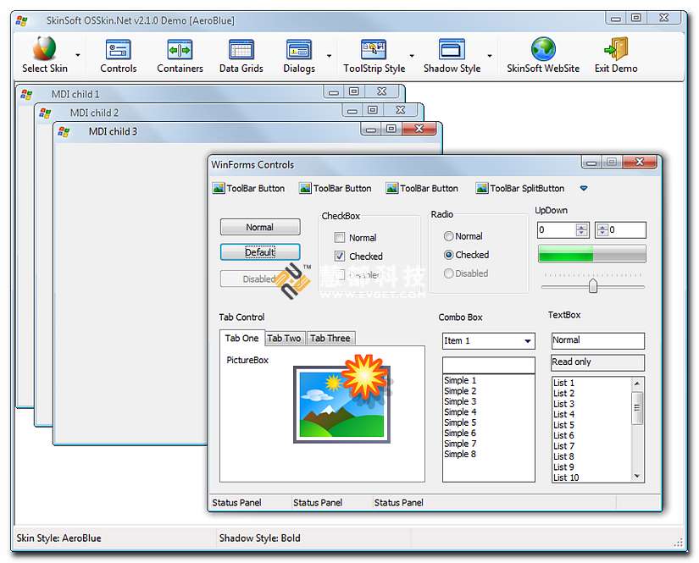Click the Exit Demo door icon
The image size is (699, 563).
(616, 48)
